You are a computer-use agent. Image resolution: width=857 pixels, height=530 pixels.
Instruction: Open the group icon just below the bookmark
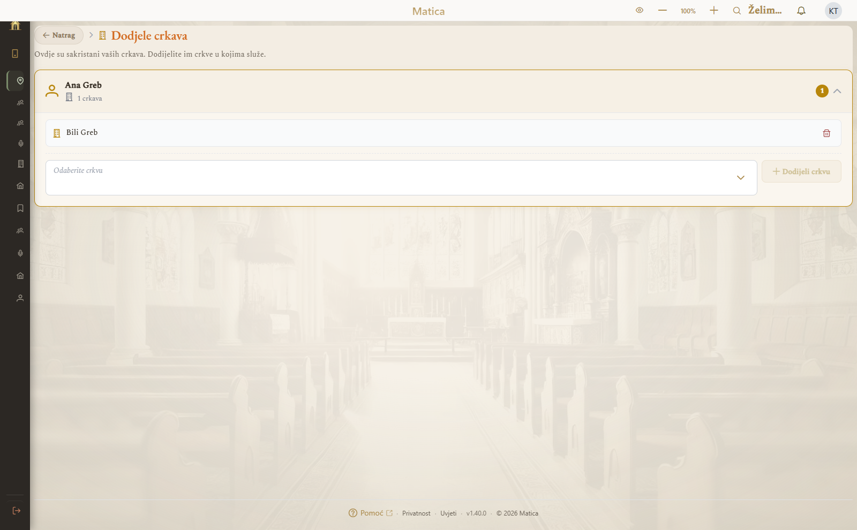[x=20, y=231]
